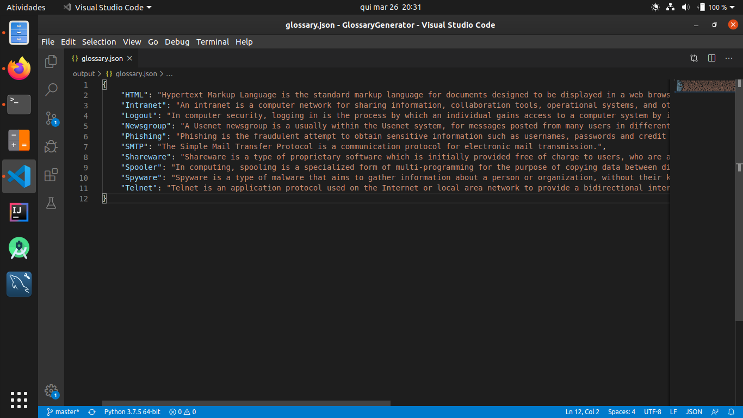Select the Python 3.7.5 64-bit interpreter
The width and height of the screenshot is (743, 418).
(x=132, y=412)
